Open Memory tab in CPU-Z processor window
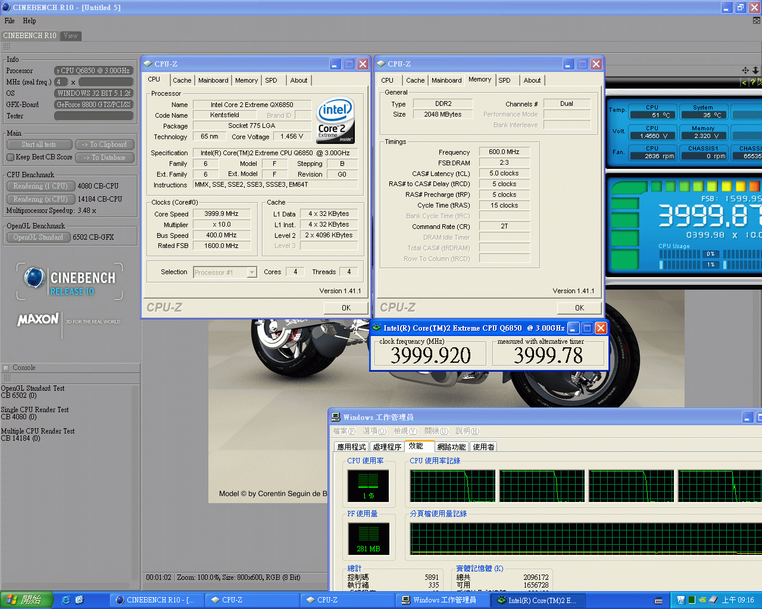This screenshot has height=609, width=762. (x=246, y=80)
